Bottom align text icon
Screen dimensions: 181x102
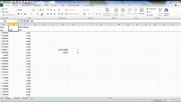coord(54,10)
